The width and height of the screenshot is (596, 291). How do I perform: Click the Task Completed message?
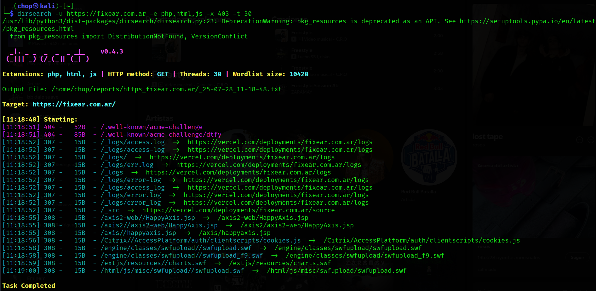point(29,286)
